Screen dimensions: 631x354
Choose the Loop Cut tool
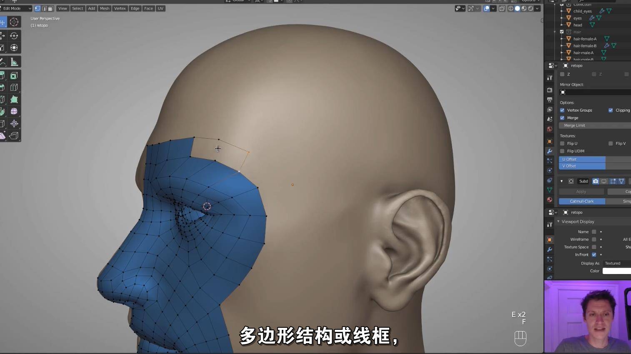pyautogui.click(x=14, y=87)
